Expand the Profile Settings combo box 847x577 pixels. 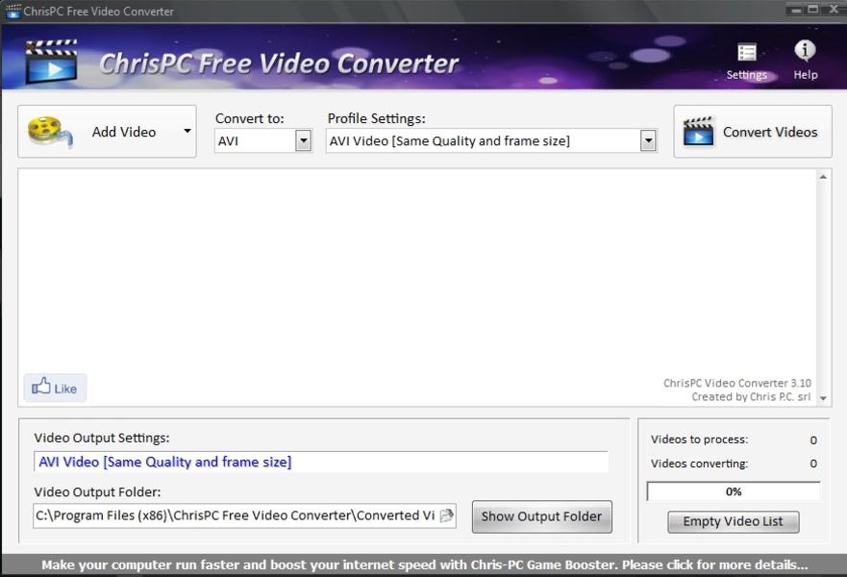[648, 141]
